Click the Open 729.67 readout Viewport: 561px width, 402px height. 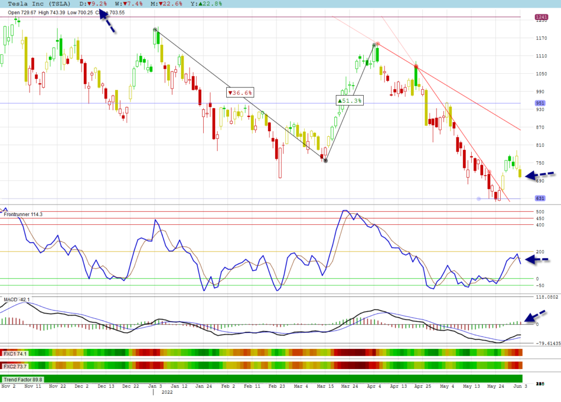(22, 13)
